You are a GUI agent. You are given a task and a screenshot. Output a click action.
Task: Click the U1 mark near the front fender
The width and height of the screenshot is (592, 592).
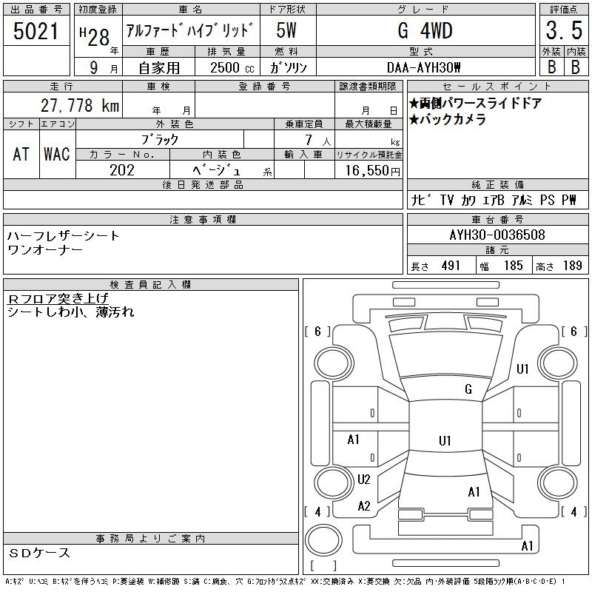pos(522,369)
